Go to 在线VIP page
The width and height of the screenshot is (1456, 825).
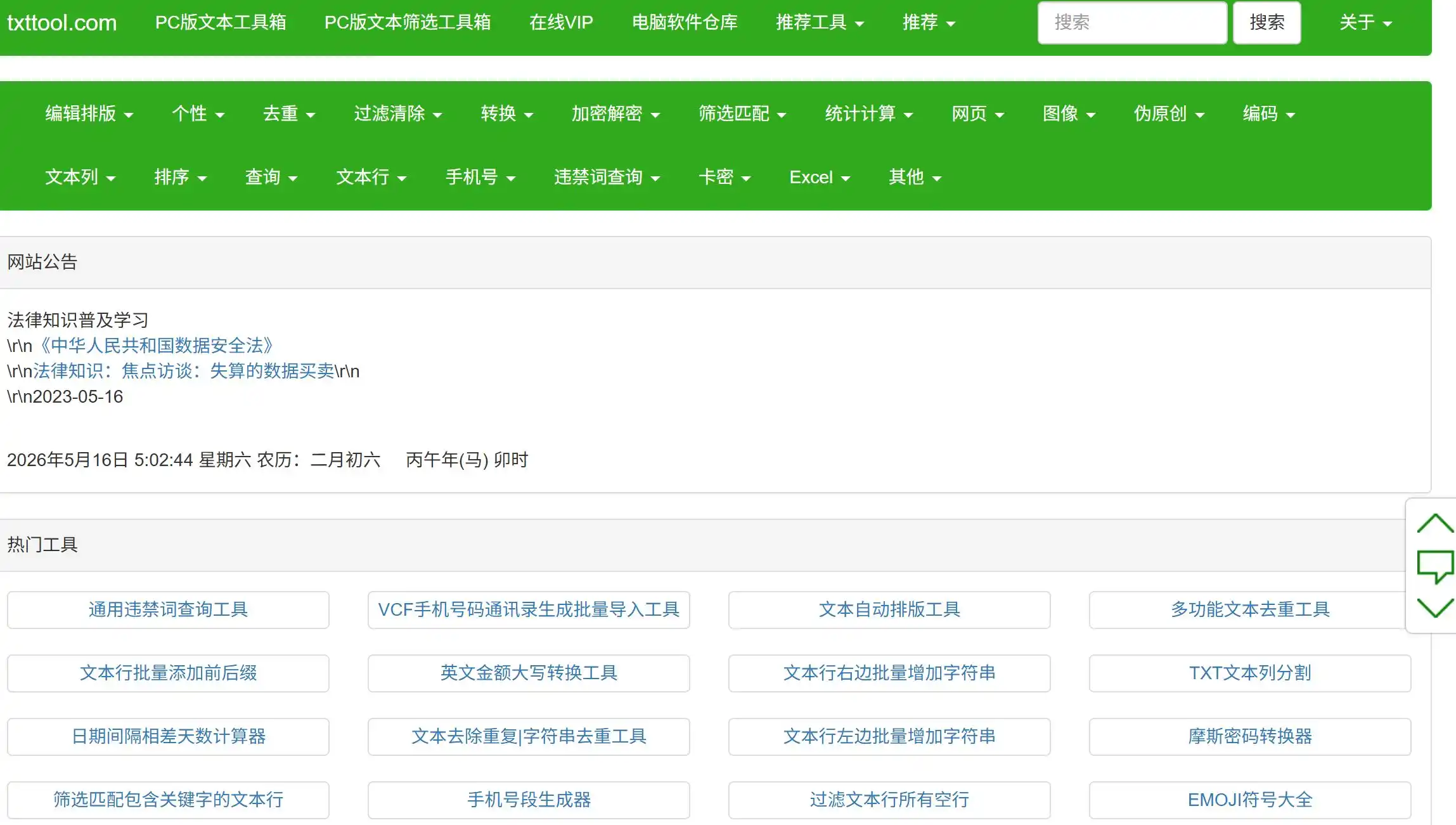click(561, 23)
